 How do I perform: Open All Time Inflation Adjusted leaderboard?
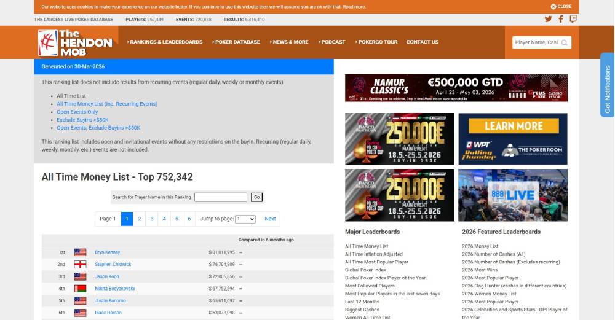[374, 254]
